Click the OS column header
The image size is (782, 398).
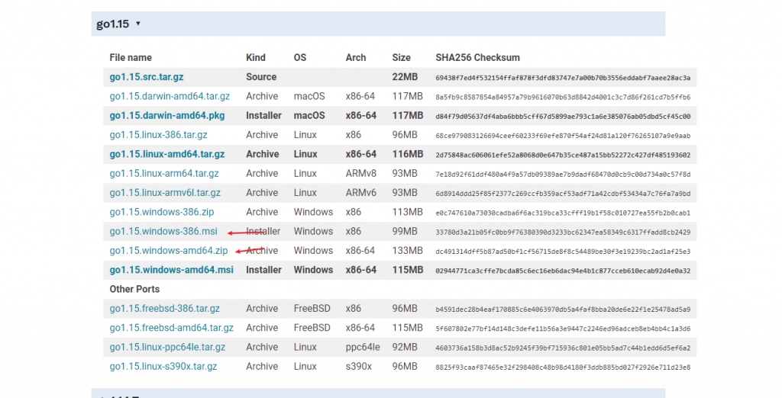click(299, 58)
